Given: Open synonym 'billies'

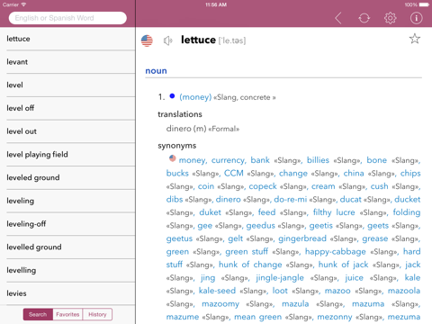Looking at the screenshot, I should coord(318,160).
